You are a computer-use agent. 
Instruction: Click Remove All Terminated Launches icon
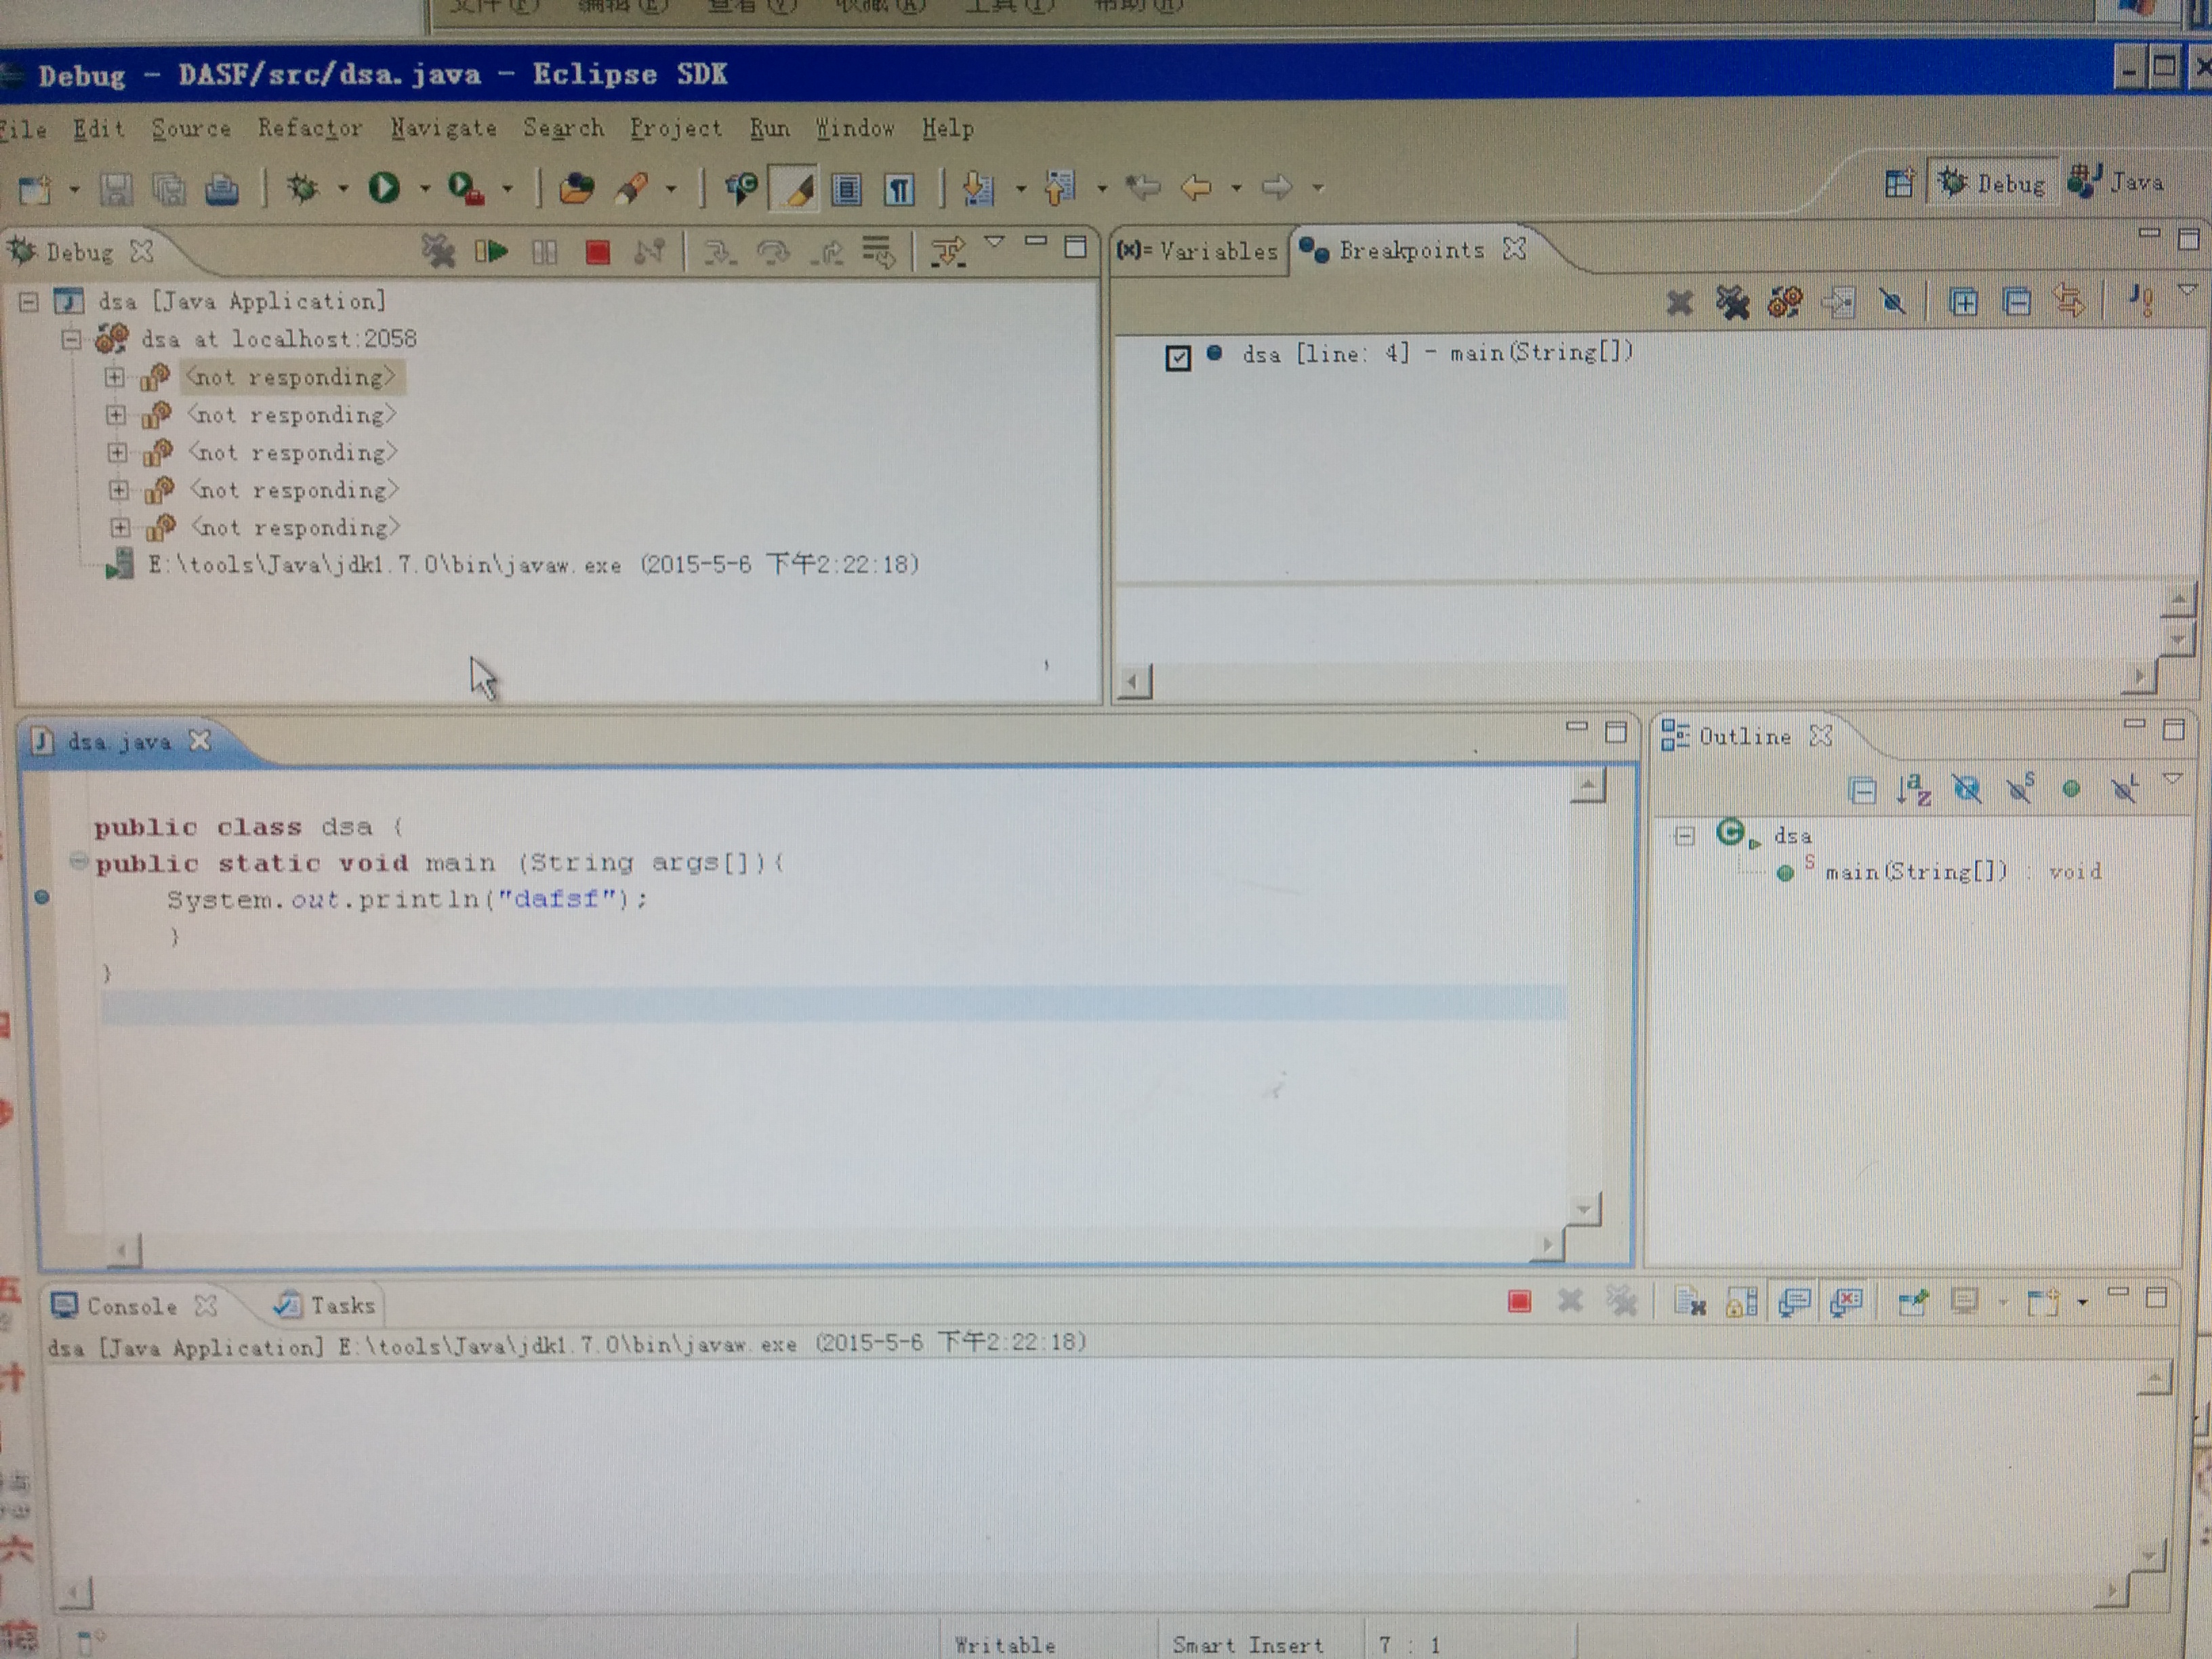point(438,251)
